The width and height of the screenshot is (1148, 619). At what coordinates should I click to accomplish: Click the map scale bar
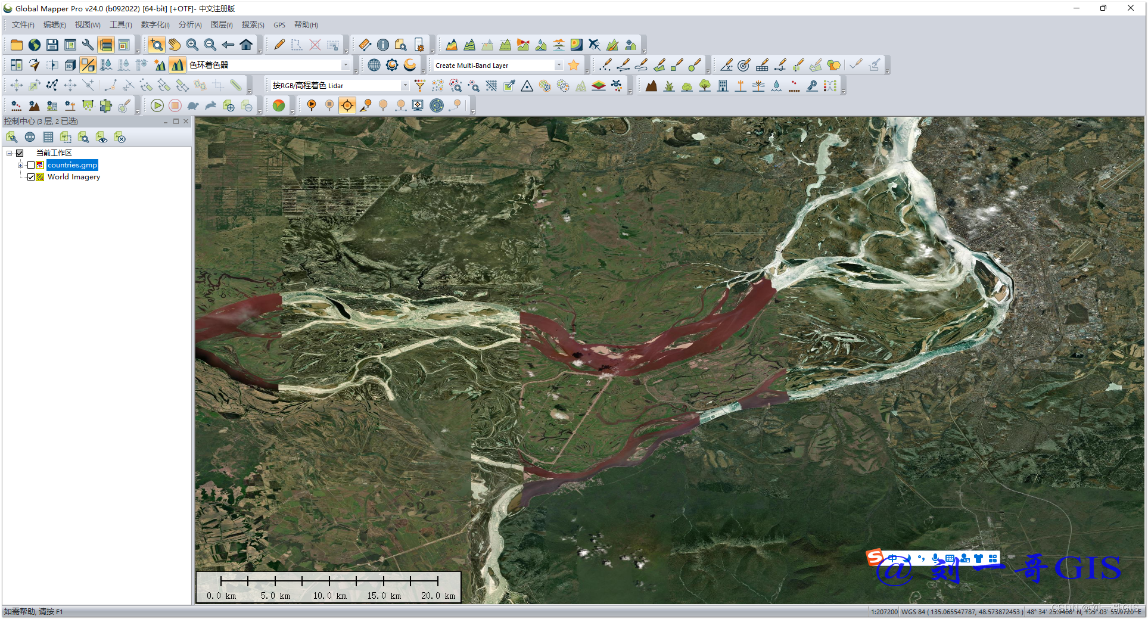pos(329,587)
